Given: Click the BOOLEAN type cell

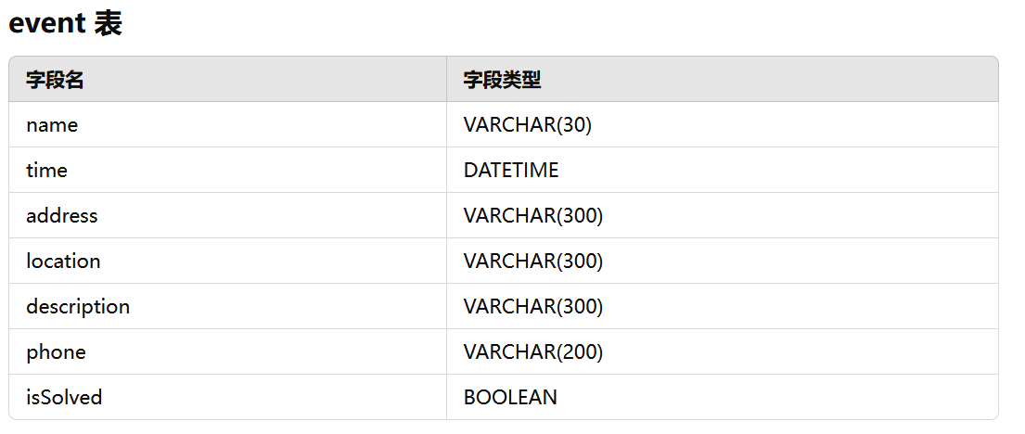Looking at the screenshot, I should tap(510, 398).
